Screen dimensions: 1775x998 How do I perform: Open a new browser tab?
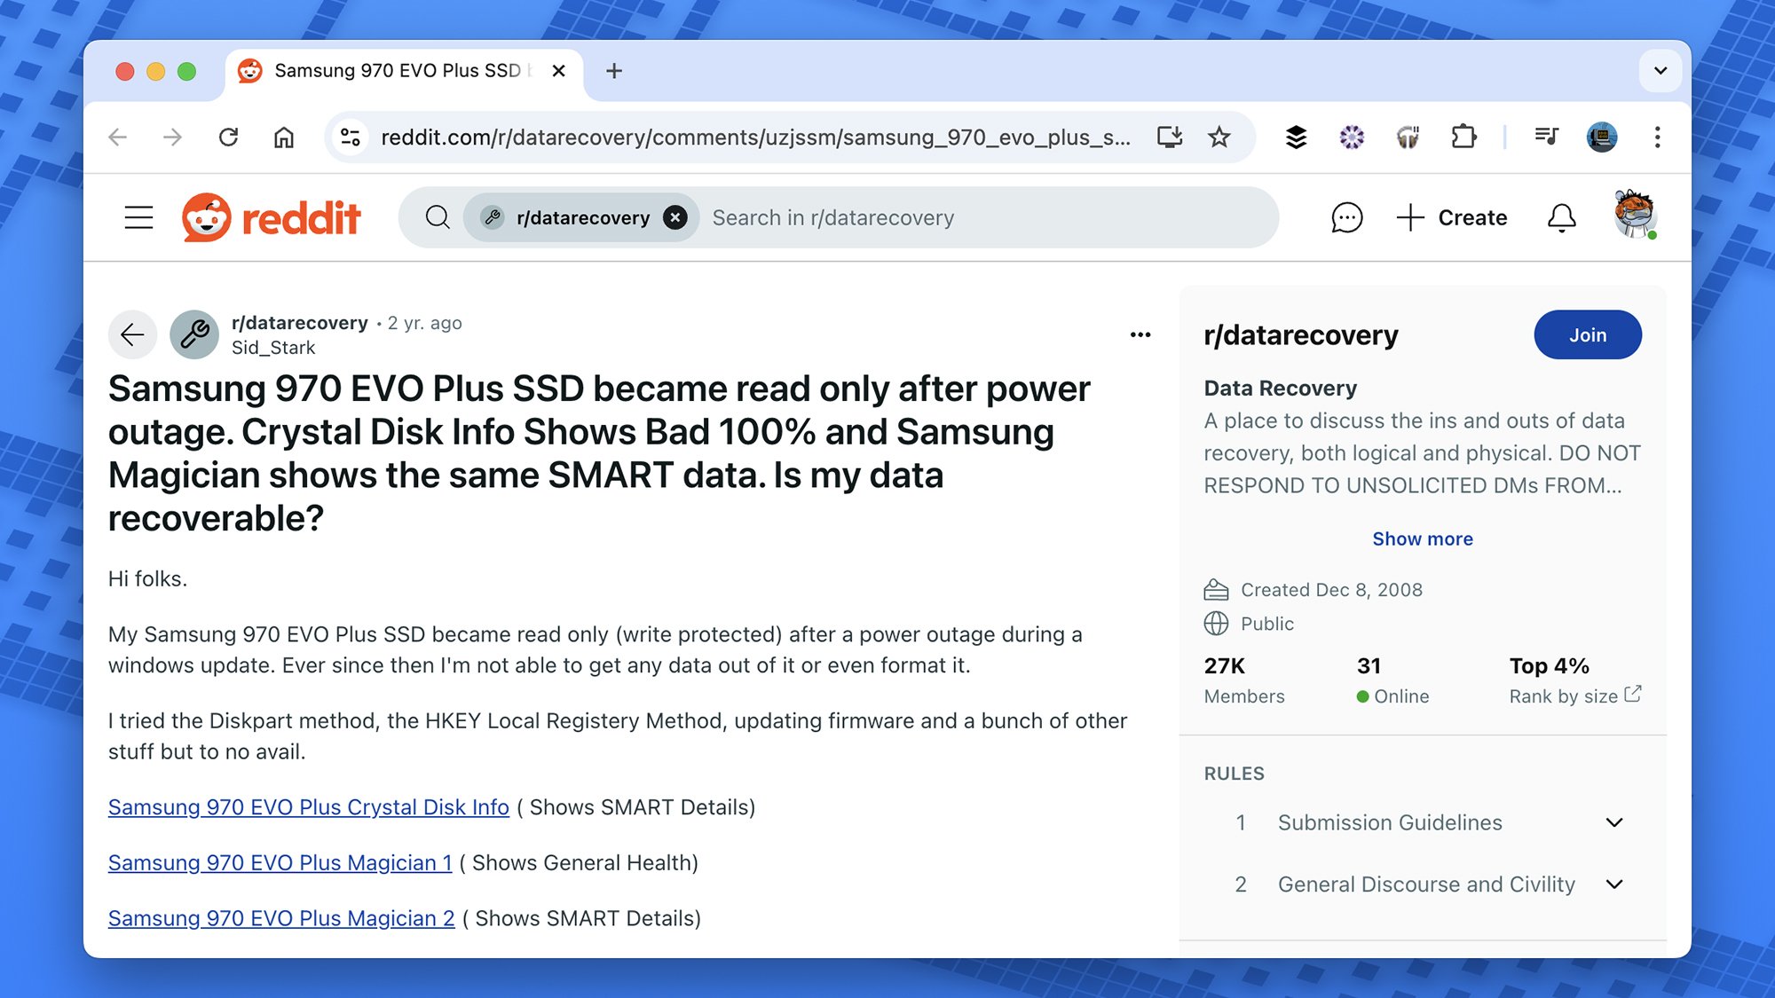[x=613, y=70]
